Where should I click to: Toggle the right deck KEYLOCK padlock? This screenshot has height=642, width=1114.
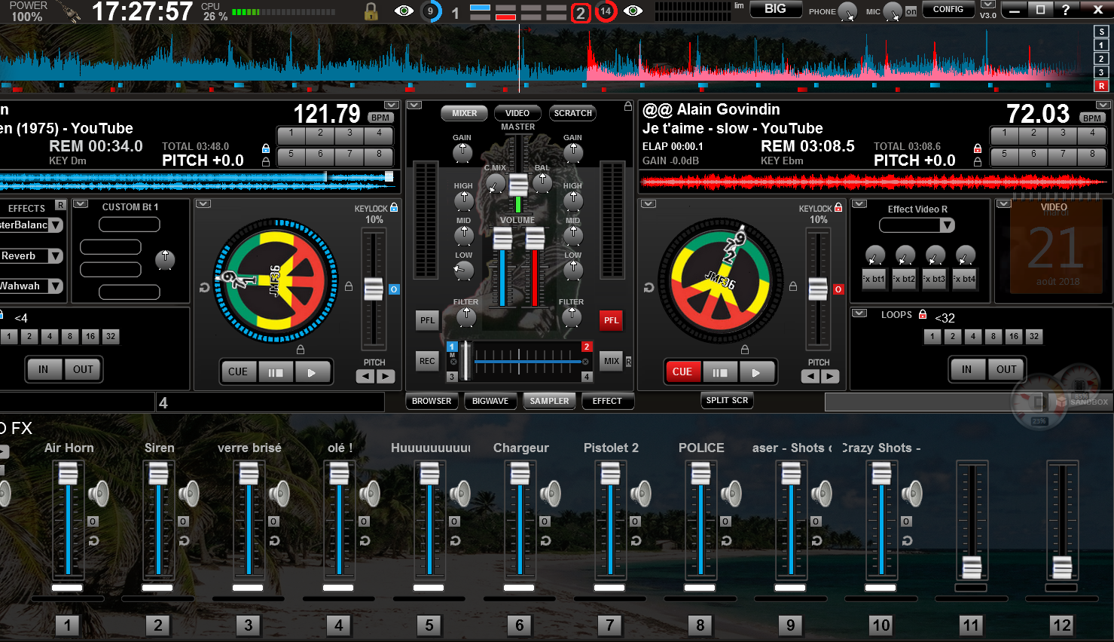pyautogui.click(x=838, y=207)
